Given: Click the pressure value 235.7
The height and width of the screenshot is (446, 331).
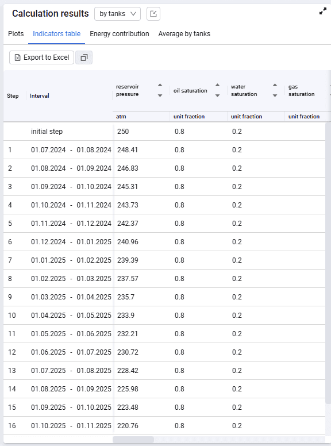Looking at the screenshot, I should tap(126, 297).
